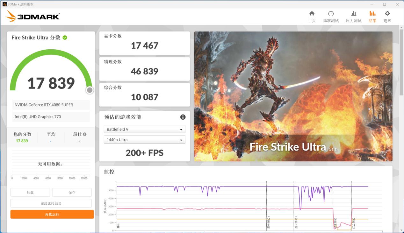The width and height of the screenshot is (404, 233).
Task: Click the 在线比较结果 online compare button
Action: 52,203
